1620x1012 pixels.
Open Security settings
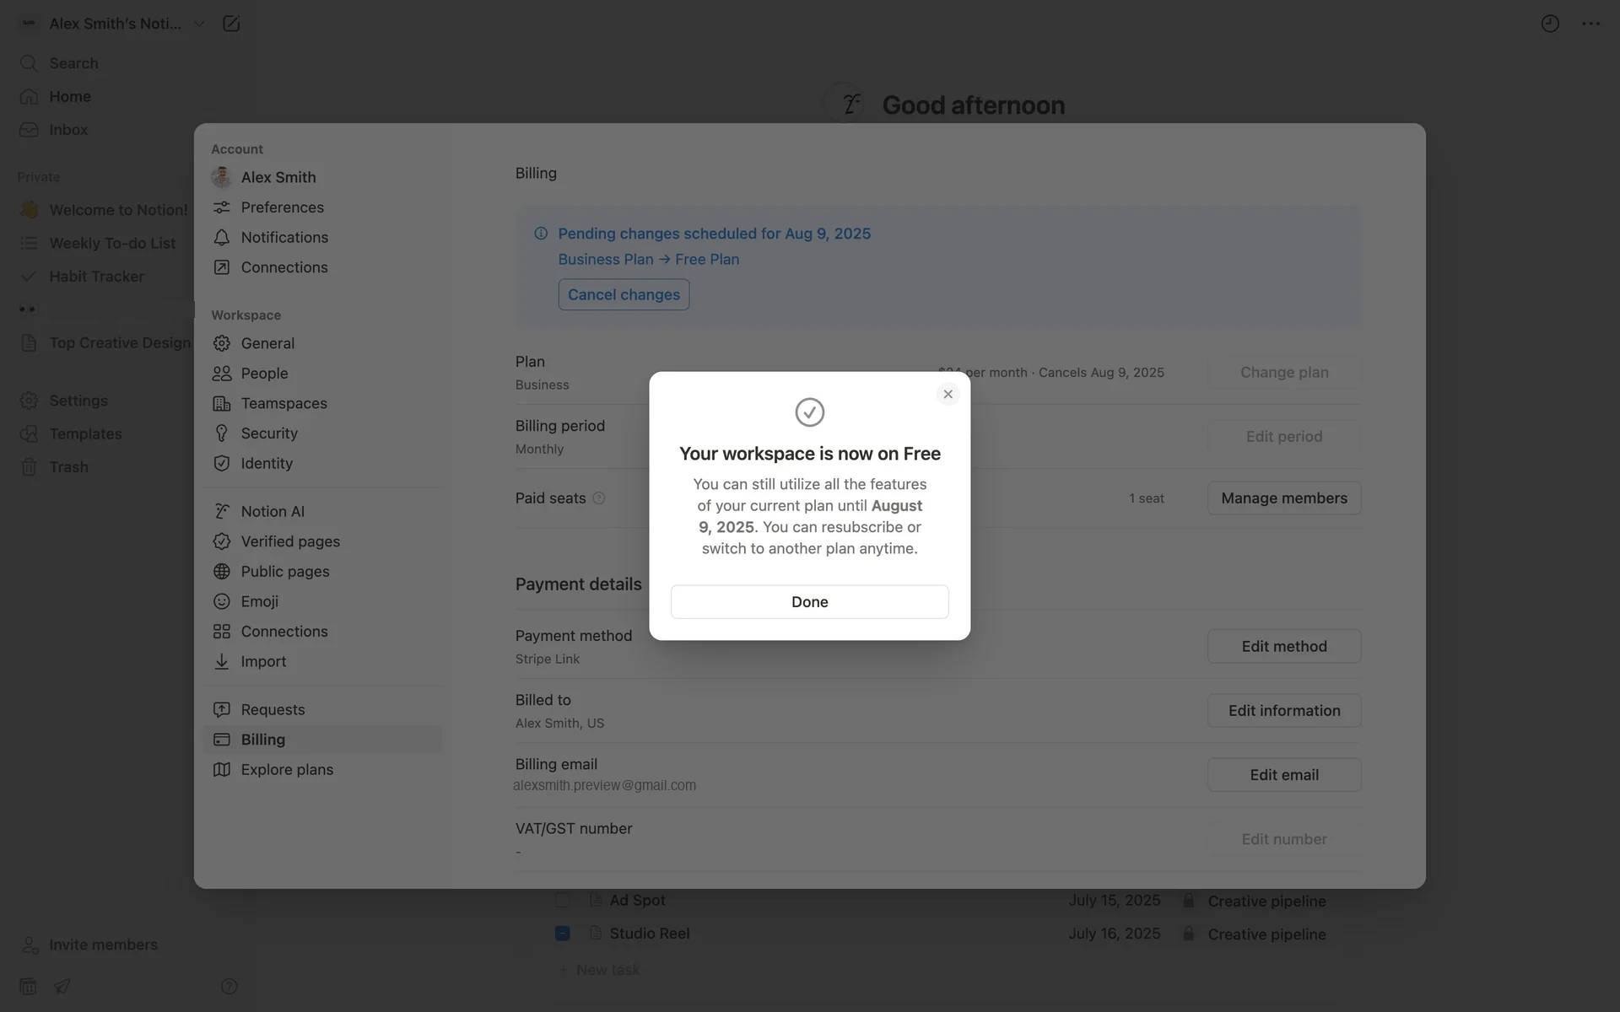[322, 433]
